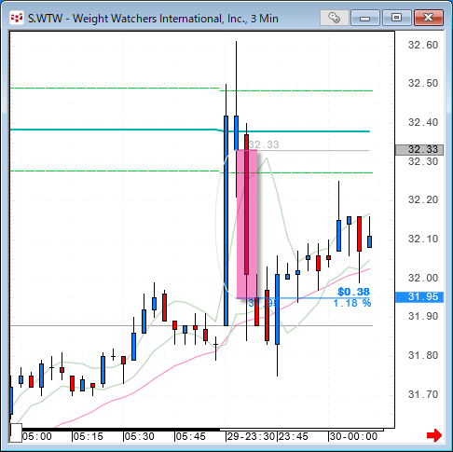Click the 32.20 price axis label

point(423,199)
